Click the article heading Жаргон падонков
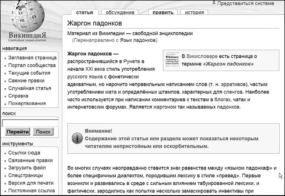The width and height of the screenshot is (285, 196). click(x=94, y=23)
